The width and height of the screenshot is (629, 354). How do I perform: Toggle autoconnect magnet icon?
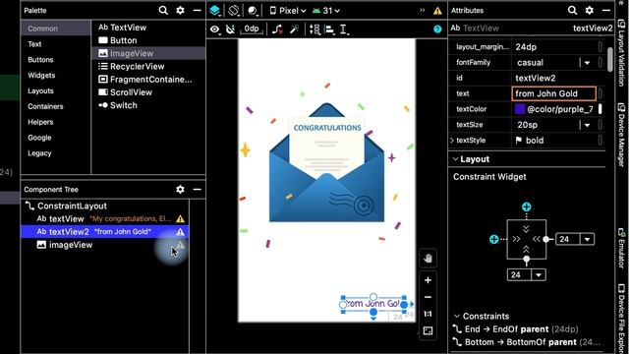pyautogui.click(x=230, y=29)
